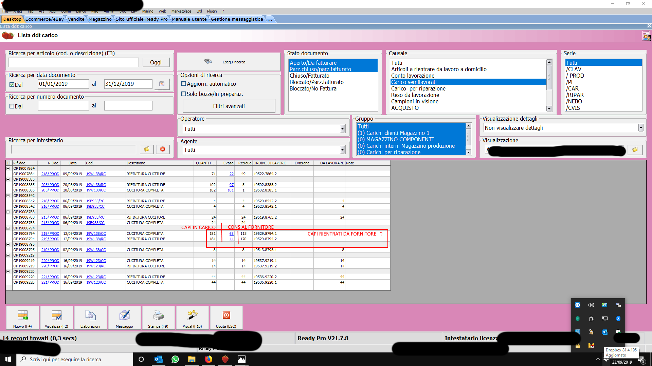Open Visualizza (F2) document view
The width and height of the screenshot is (652, 366).
tap(56, 318)
